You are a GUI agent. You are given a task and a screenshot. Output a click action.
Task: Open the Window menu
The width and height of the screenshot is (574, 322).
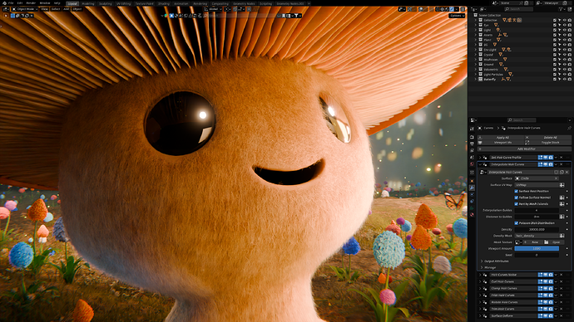point(45,3)
